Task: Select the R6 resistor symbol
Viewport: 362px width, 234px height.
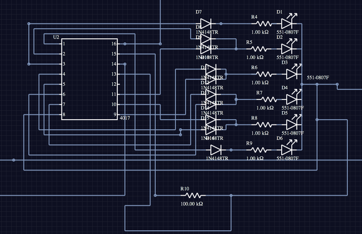Action: pyautogui.click(x=264, y=74)
